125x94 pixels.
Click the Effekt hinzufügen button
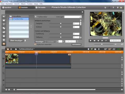click(x=16, y=41)
